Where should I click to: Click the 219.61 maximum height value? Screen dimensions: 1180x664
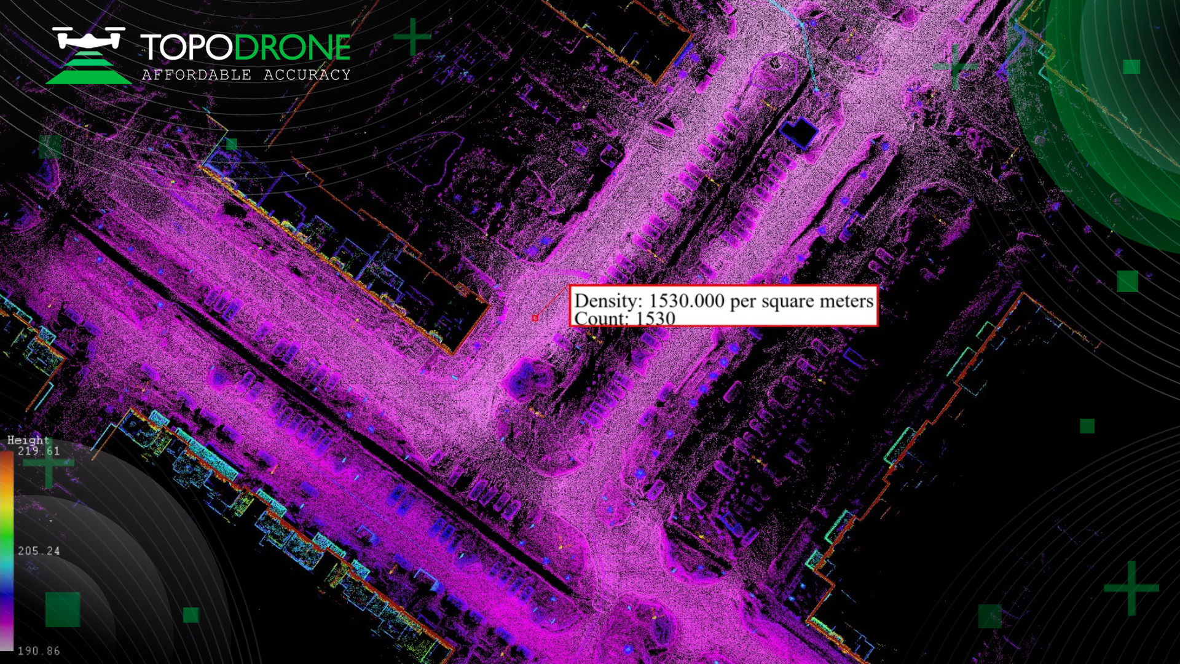pyautogui.click(x=39, y=451)
